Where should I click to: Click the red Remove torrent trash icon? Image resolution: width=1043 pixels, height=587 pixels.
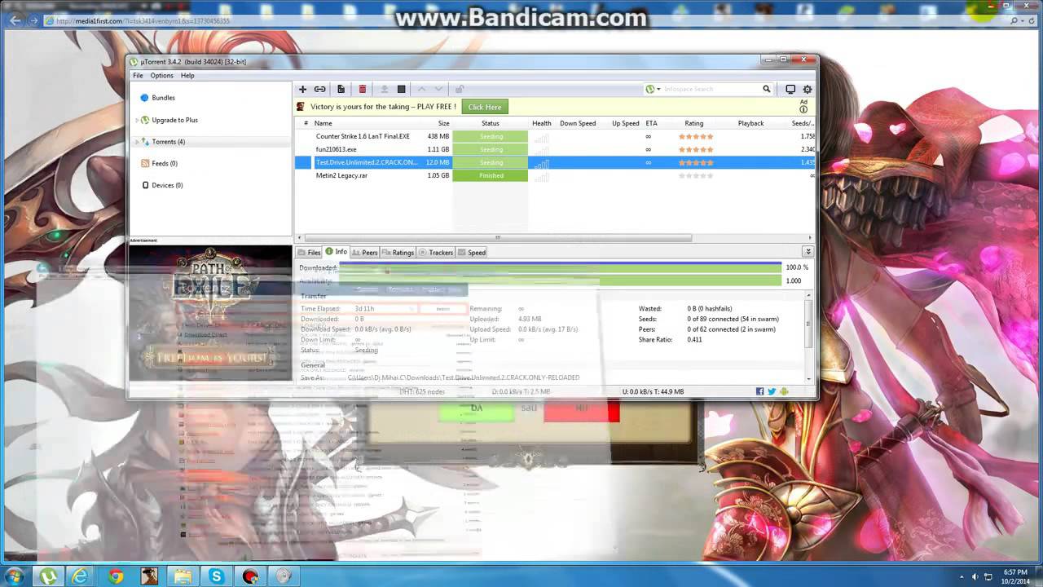click(363, 89)
